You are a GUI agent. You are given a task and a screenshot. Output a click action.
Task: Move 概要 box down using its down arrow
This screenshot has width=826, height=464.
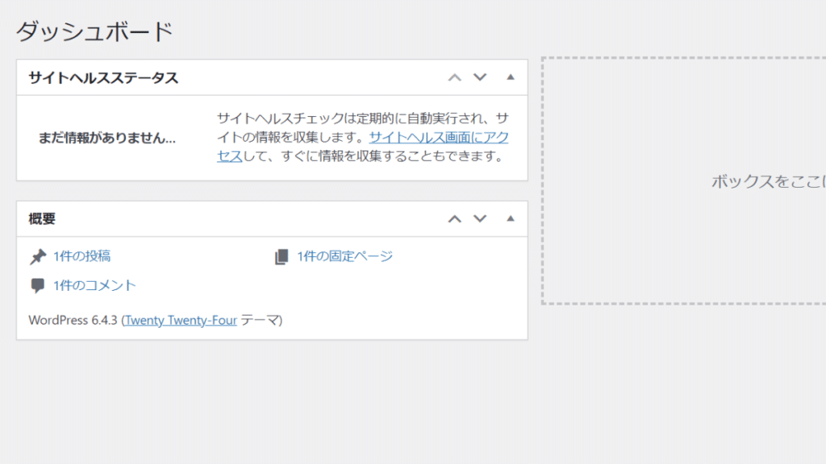pyautogui.click(x=480, y=218)
